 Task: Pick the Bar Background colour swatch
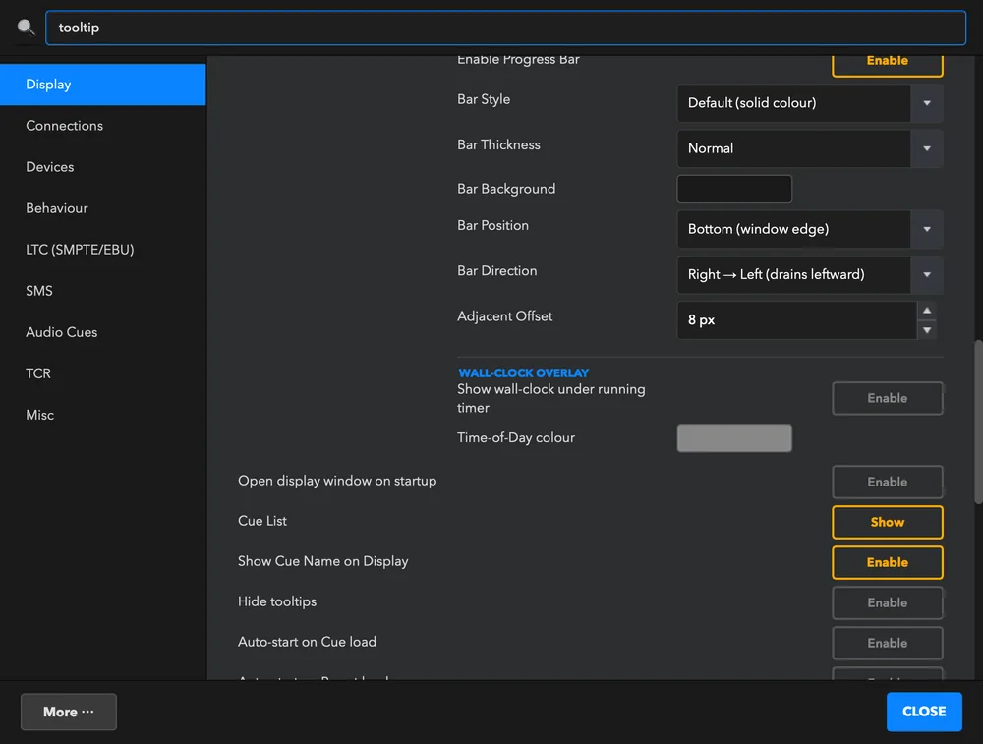click(734, 190)
